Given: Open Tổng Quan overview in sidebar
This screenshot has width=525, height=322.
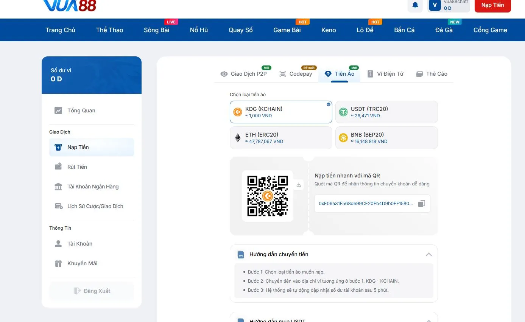Looking at the screenshot, I should [x=81, y=110].
